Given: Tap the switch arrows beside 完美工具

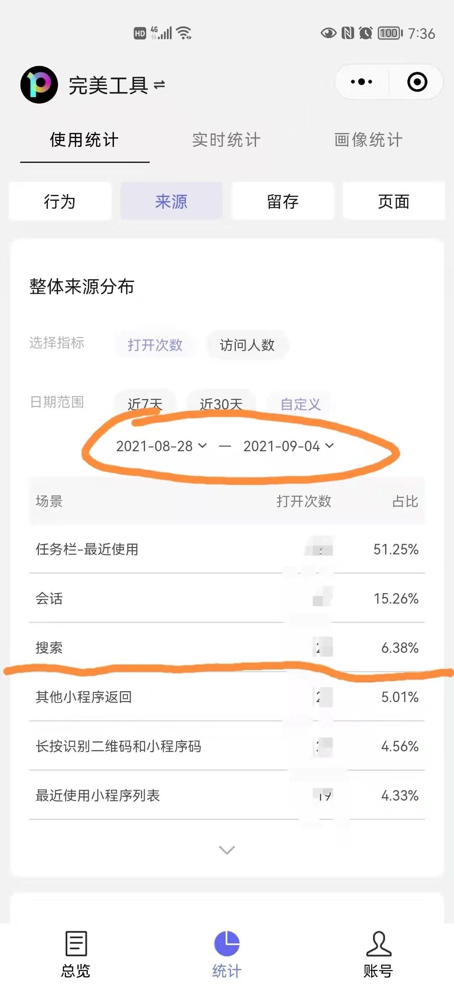Looking at the screenshot, I should (x=159, y=85).
